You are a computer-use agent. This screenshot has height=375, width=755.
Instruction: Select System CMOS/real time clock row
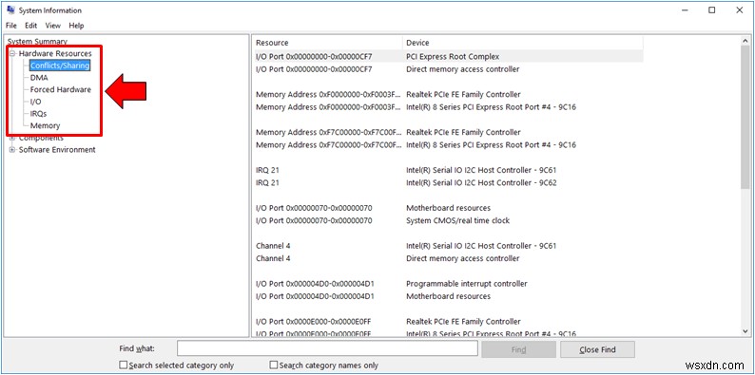coord(448,220)
